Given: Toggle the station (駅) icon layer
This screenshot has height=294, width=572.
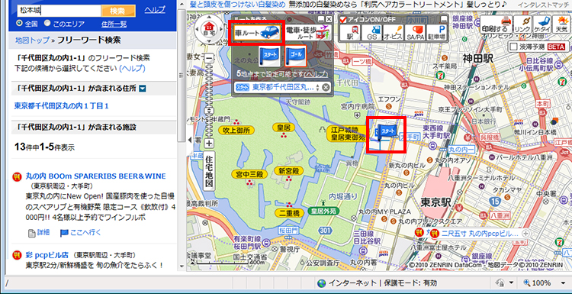Looking at the screenshot, I should point(350,33).
